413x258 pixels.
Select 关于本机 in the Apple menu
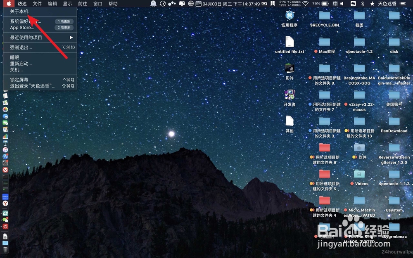[x=40, y=11]
